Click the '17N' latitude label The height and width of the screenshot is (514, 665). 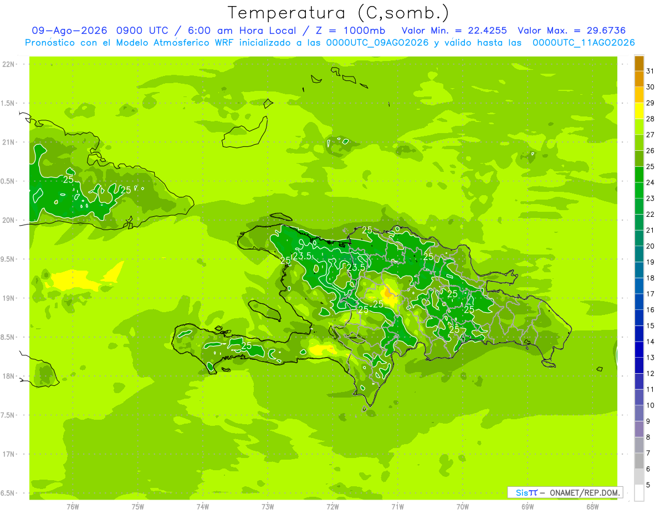[x=8, y=454]
